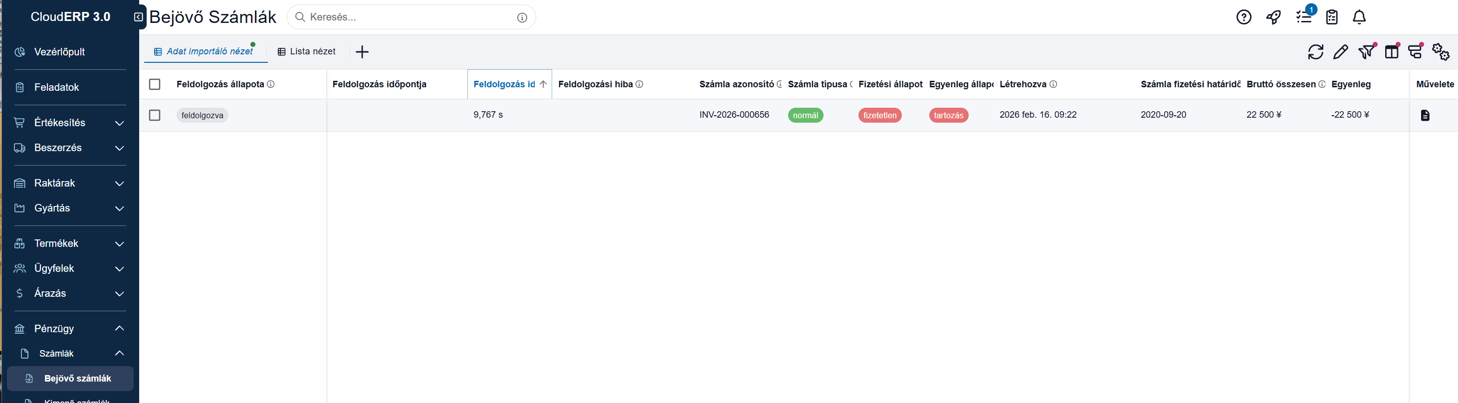Image resolution: width=1458 pixels, height=403 pixels.
Task: Switch to the Lista nézet tab
Action: tap(307, 51)
